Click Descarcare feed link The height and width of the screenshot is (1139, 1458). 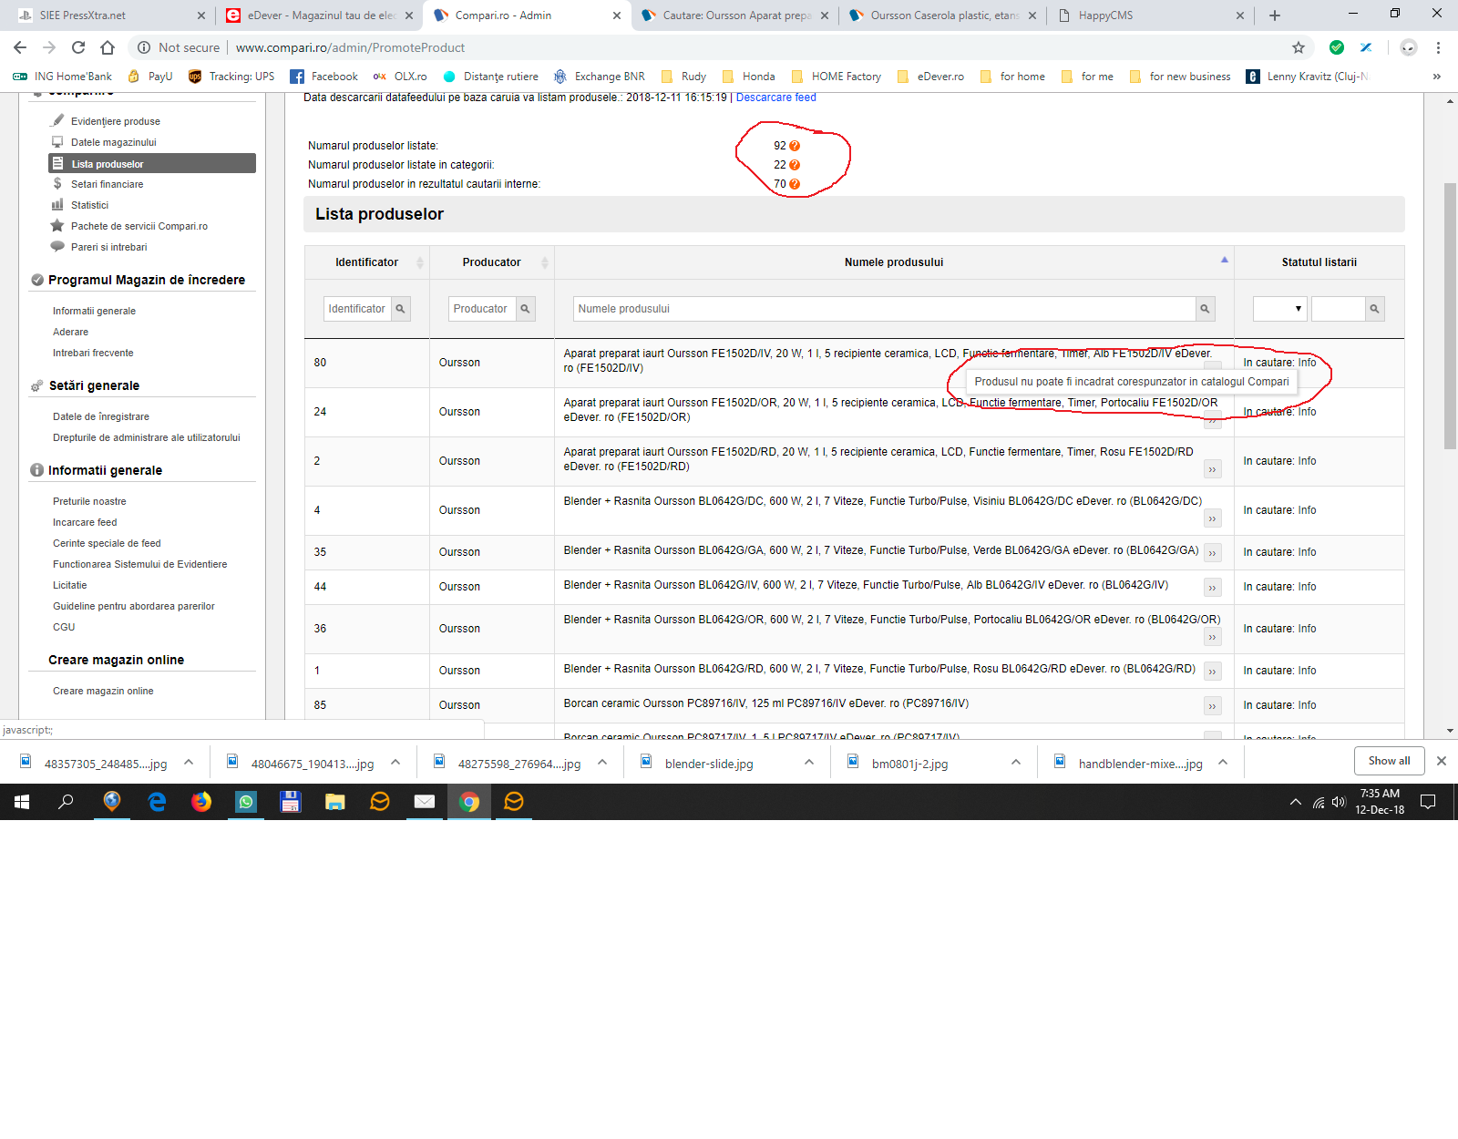click(776, 97)
